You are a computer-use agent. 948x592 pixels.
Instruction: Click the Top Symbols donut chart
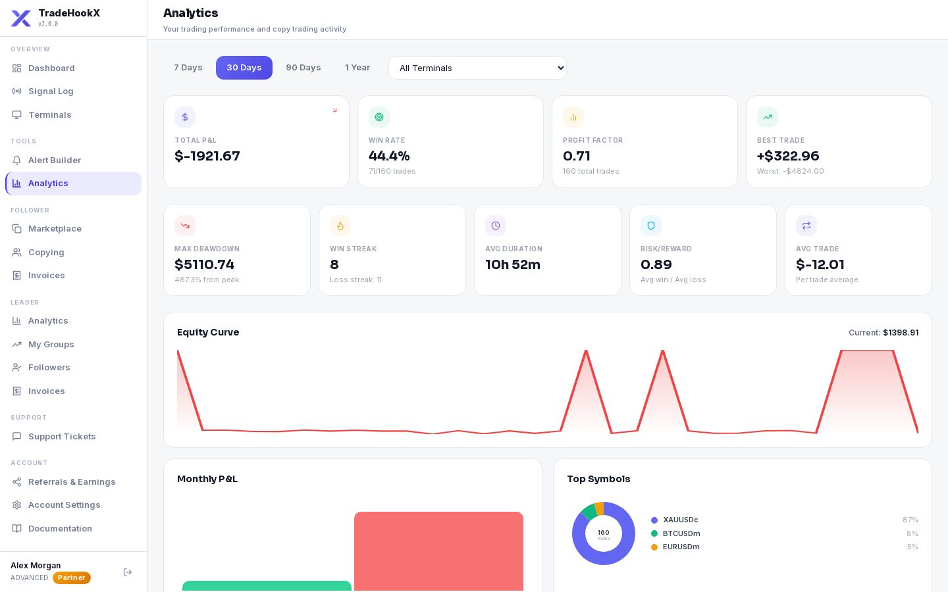click(x=604, y=533)
